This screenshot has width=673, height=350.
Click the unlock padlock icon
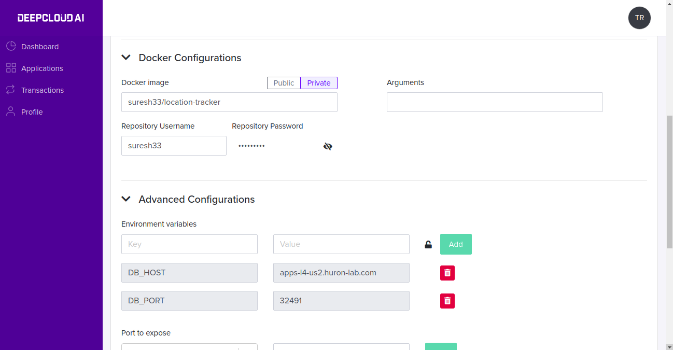point(428,245)
